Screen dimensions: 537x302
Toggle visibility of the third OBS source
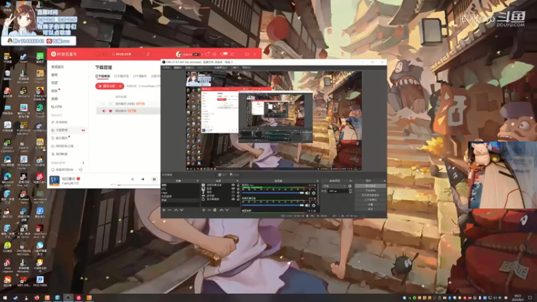(233, 192)
